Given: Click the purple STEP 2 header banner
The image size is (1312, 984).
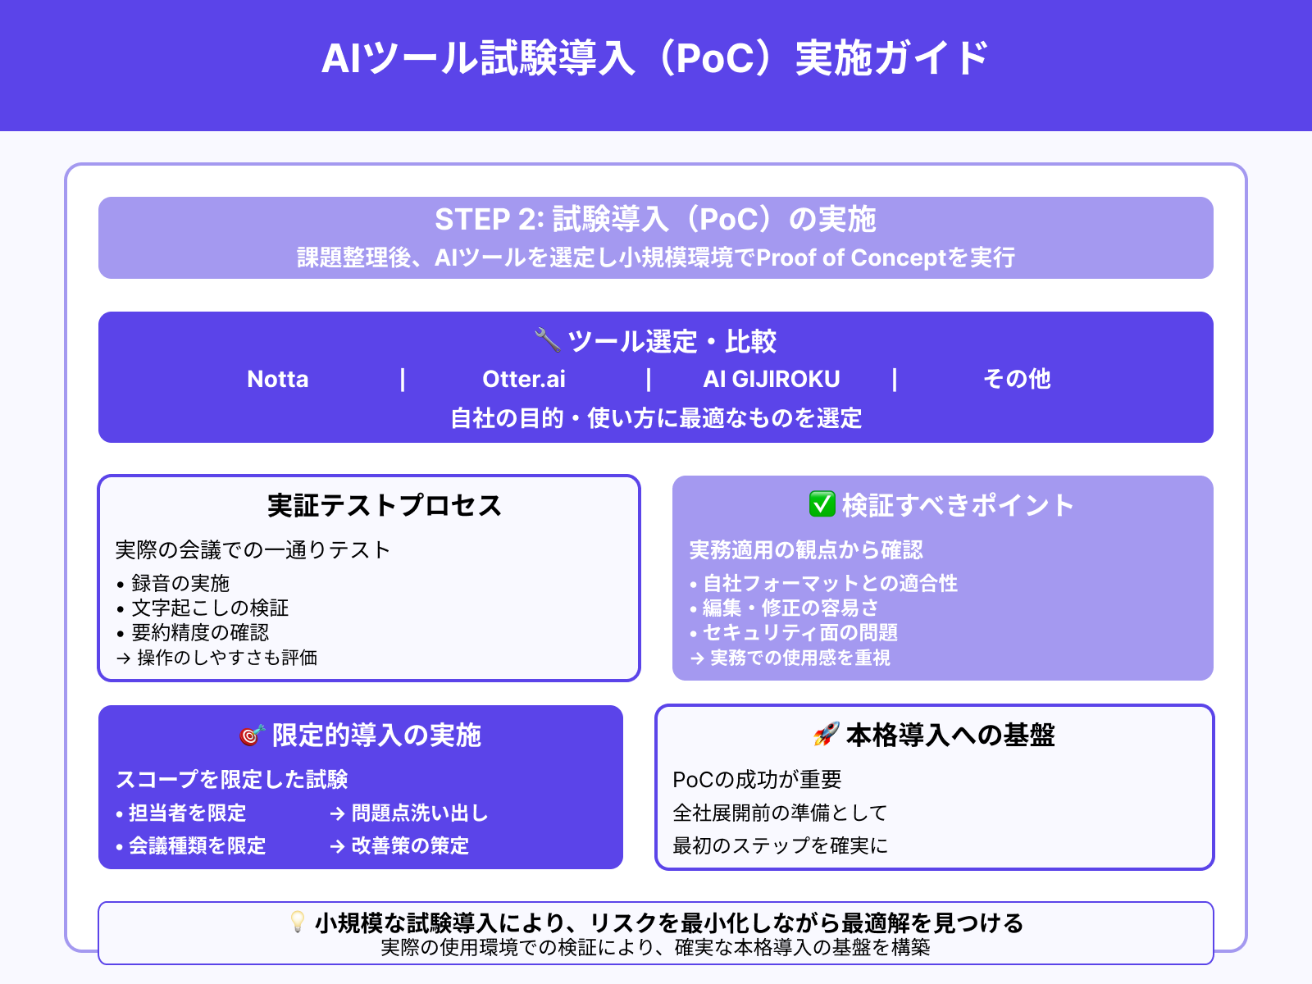Looking at the screenshot, I should tap(656, 238).
